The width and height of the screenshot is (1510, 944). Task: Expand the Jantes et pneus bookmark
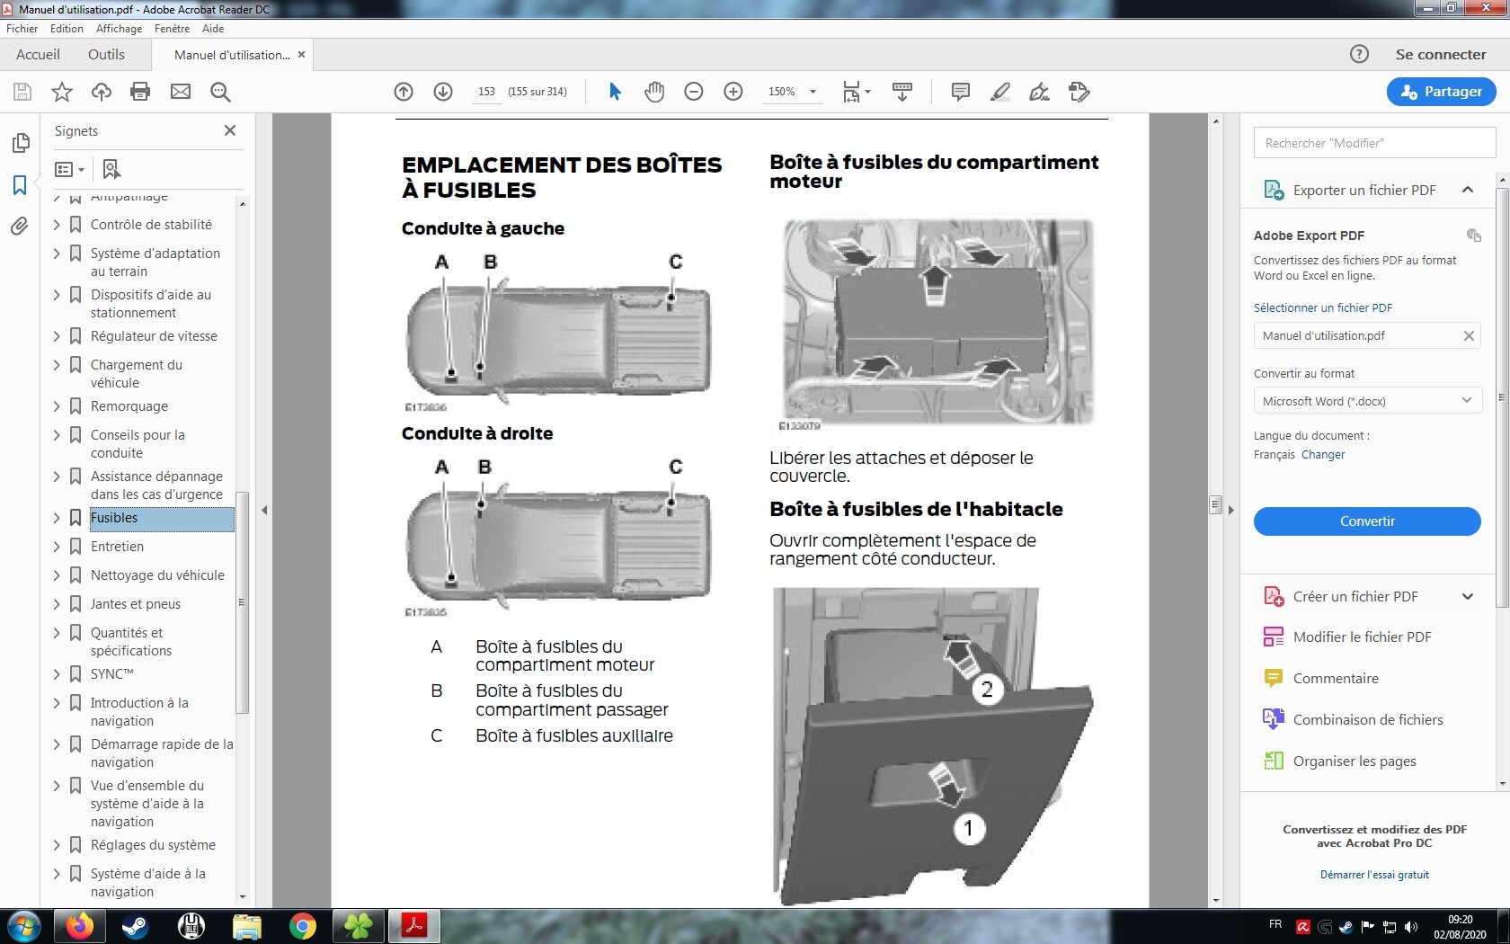(57, 604)
